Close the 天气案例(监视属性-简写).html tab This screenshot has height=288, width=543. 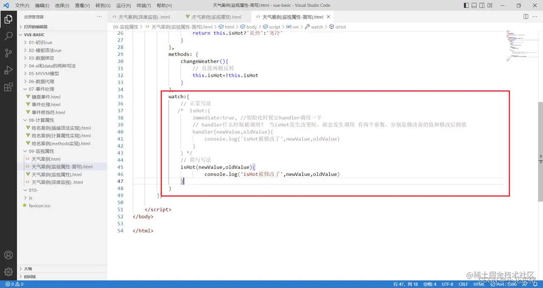(x=328, y=17)
